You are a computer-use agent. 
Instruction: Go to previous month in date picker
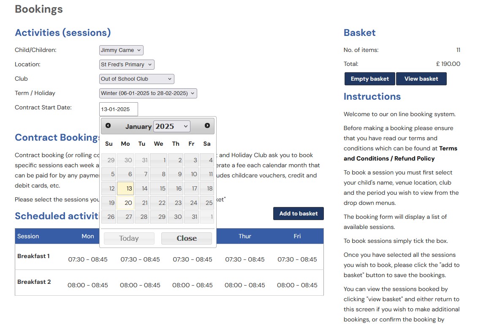(108, 126)
